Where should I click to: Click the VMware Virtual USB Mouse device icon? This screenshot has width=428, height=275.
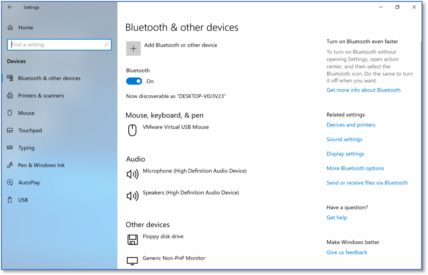click(132, 130)
